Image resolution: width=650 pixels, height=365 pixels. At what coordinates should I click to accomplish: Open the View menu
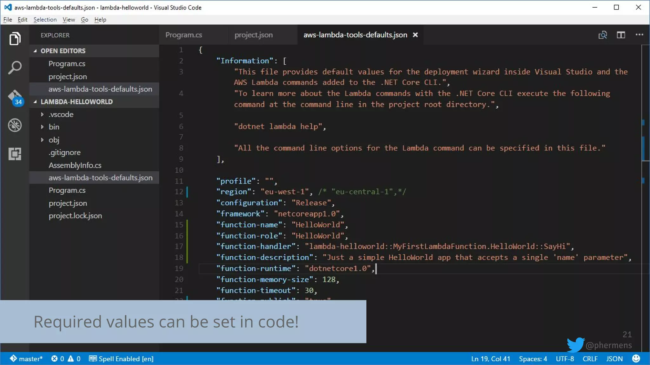[x=69, y=20]
